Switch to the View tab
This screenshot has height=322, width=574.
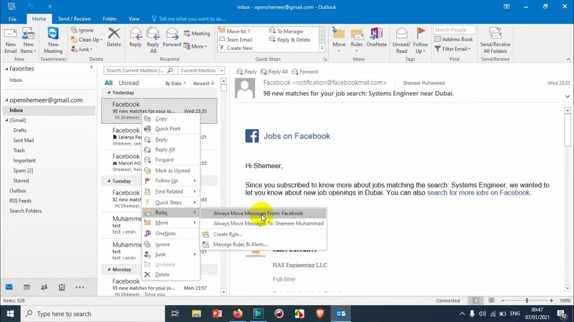pyautogui.click(x=134, y=19)
